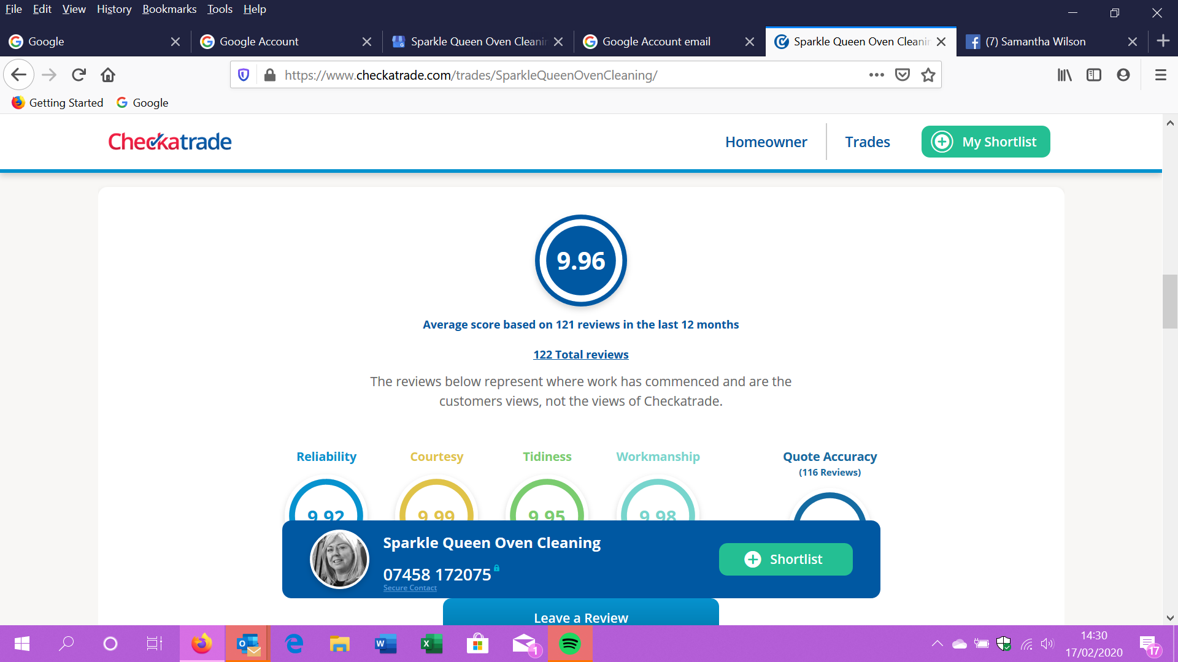
Task: Open My Shortlist
Action: point(986,142)
